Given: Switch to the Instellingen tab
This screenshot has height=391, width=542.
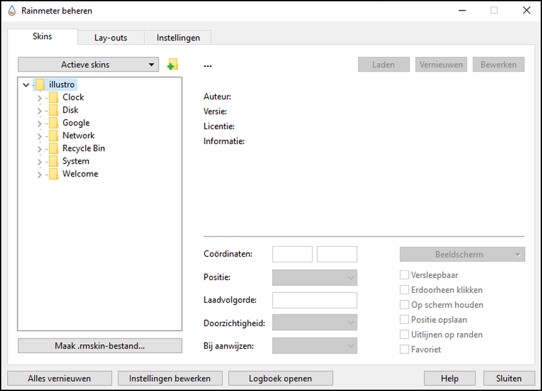Looking at the screenshot, I should (178, 38).
